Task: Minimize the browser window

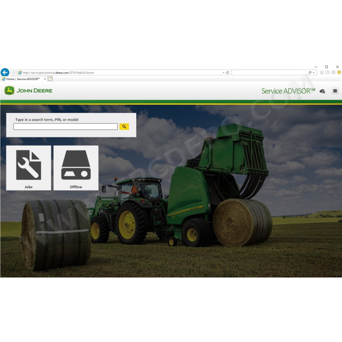Action: [316, 67]
